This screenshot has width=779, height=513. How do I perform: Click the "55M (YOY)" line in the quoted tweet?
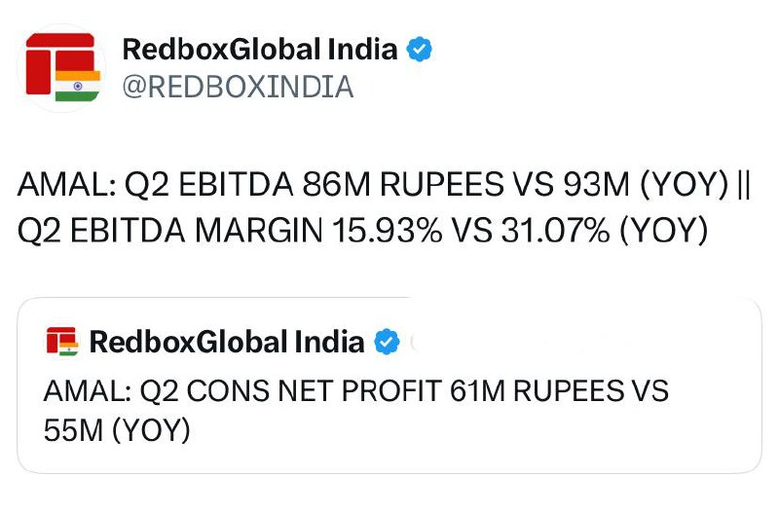[x=116, y=430]
